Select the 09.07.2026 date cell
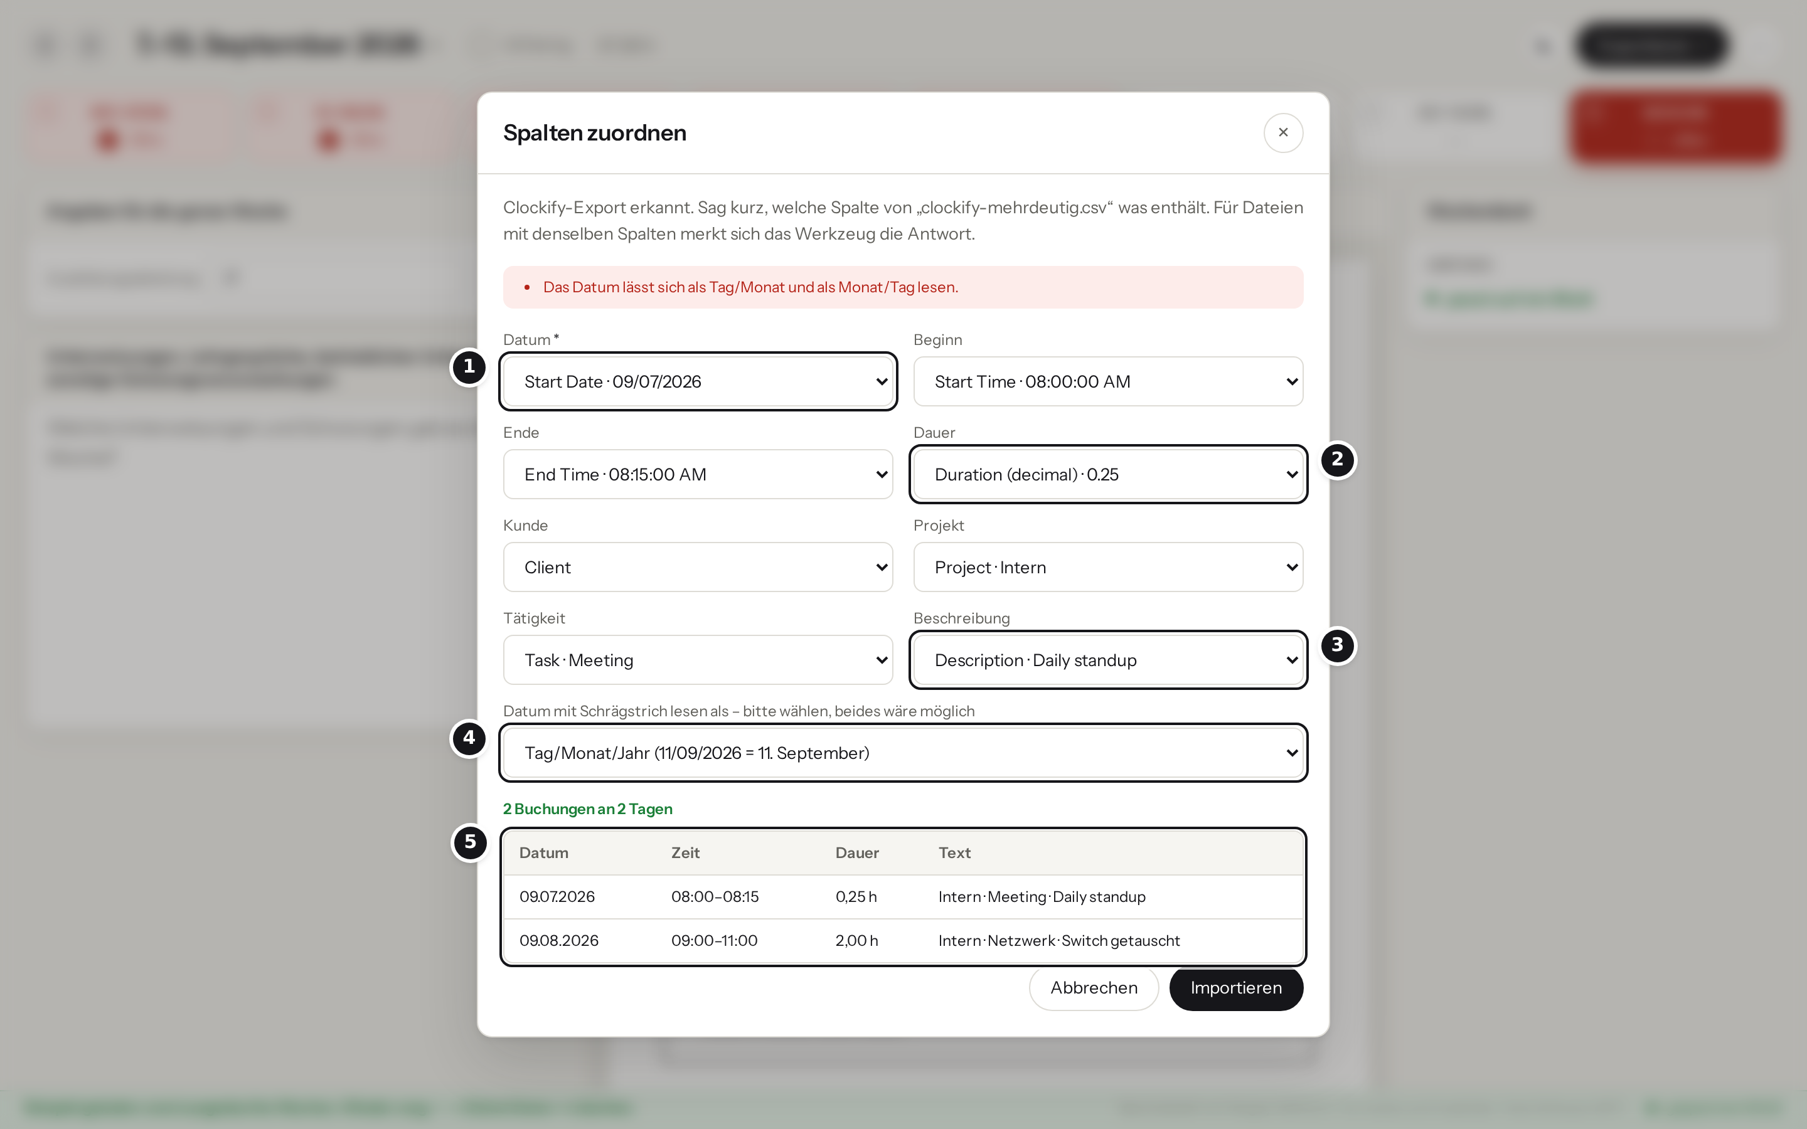The height and width of the screenshot is (1129, 1807). tap(557, 897)
